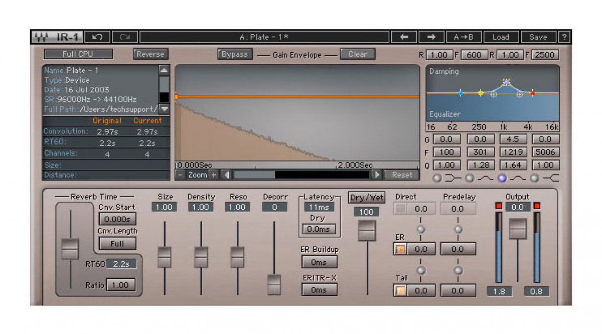Open the Save menu
Image resolution: width=602 pixels, height=334 pixels.
538,37
